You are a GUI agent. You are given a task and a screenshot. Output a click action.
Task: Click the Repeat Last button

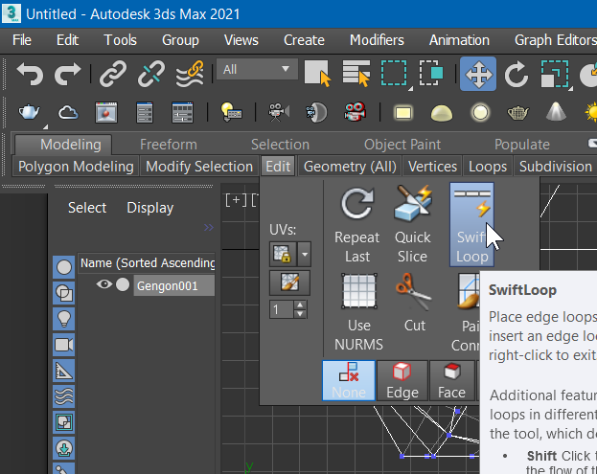(357, 225)
